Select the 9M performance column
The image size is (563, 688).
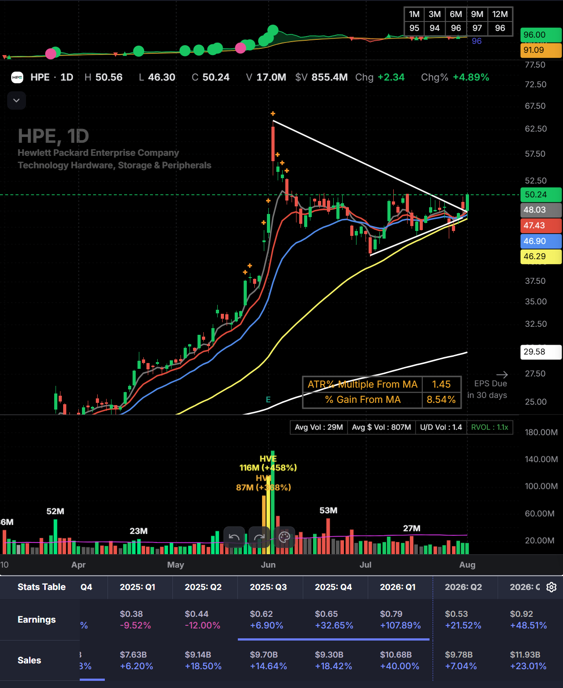point(477,21)
